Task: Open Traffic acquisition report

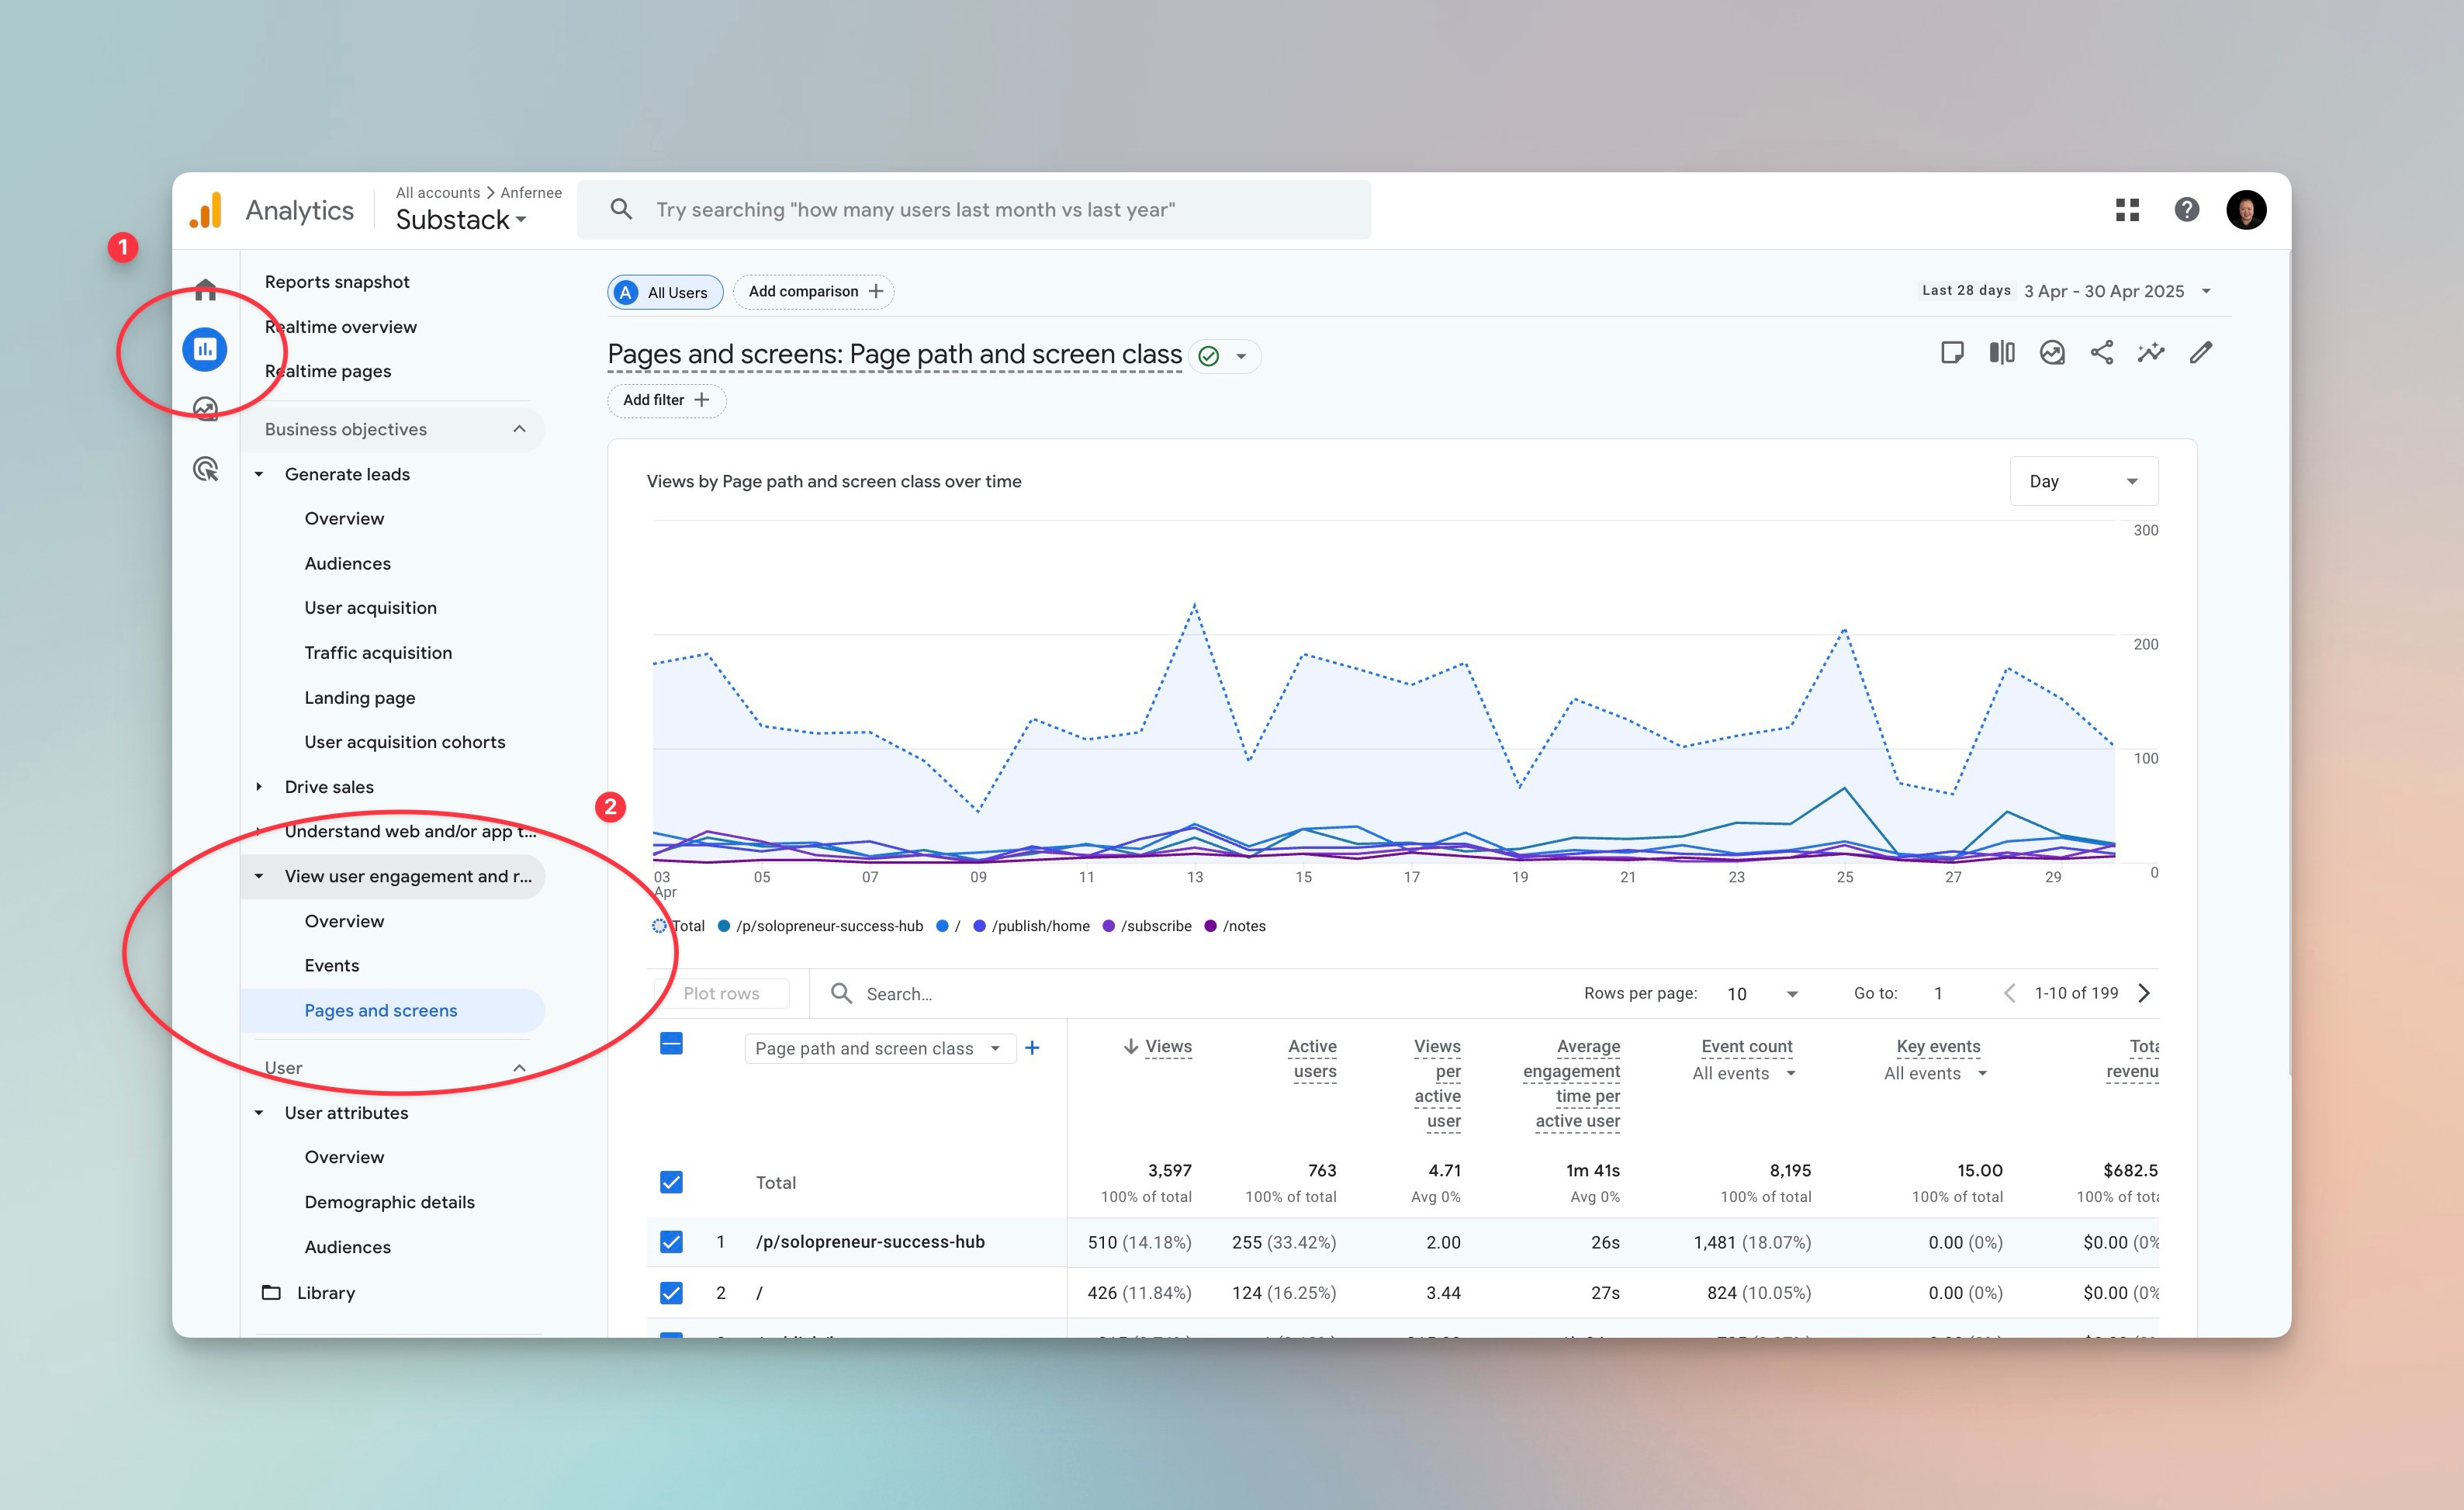Action: (378, 653)
